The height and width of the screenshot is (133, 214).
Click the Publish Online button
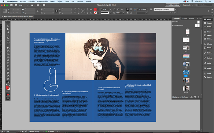172,5
